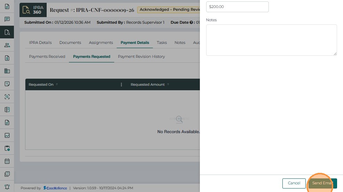The image size is (343, 192).
Task: Click the Records Supervisor 1 name
Action: [x=145, y=22]
